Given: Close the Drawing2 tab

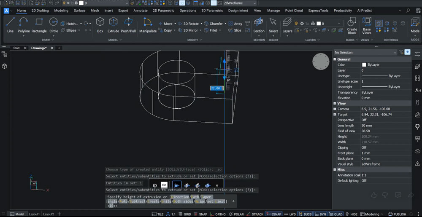Looking at the screenshot, I should (x=52, y=48).
